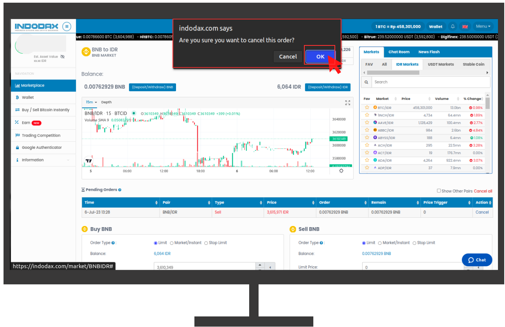Open the 15m timeframe dropdown
The image size is (505, 327).
91,102
